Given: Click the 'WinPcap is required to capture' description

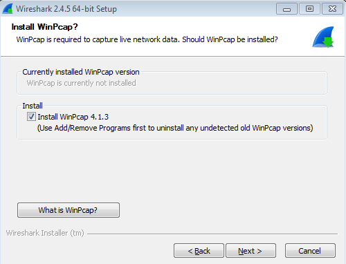Looking at the screenshot, I should [x=147, y=39].
